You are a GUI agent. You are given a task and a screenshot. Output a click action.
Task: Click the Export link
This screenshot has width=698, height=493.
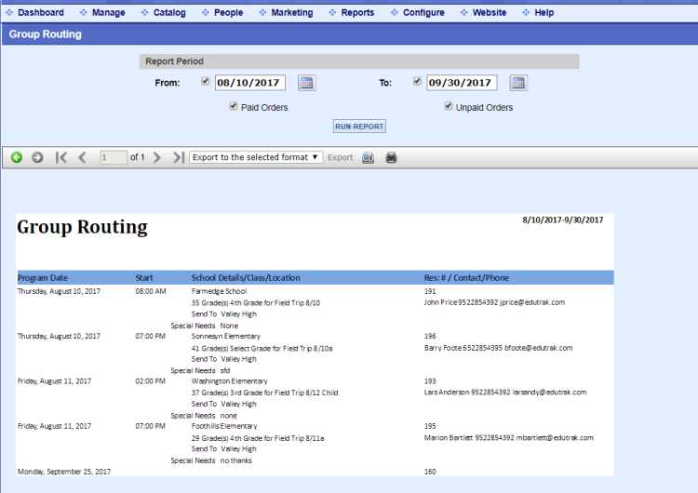pos(340,157)
